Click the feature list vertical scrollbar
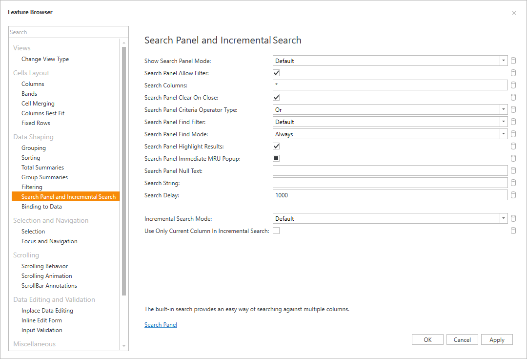 [124, 171]
